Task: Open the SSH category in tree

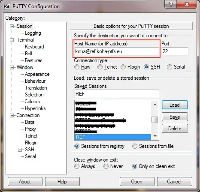Action: point(30,150)
